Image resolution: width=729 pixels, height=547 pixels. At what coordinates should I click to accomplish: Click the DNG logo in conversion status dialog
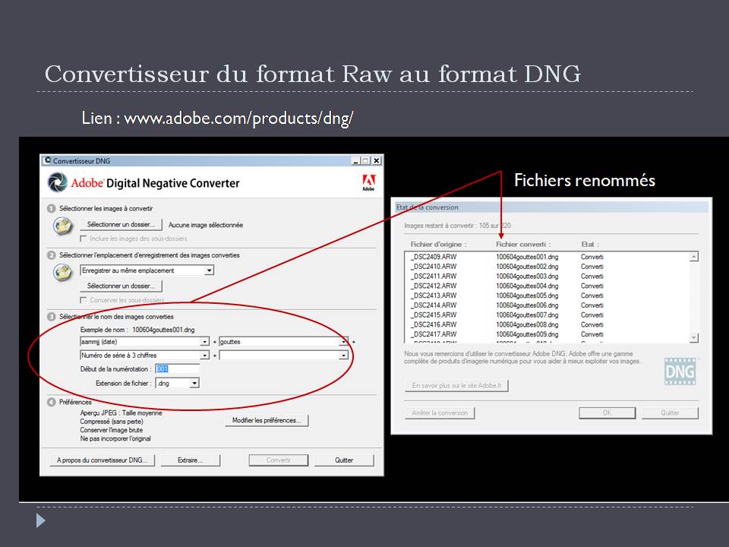pyautogui.click(x=680, y=372)
